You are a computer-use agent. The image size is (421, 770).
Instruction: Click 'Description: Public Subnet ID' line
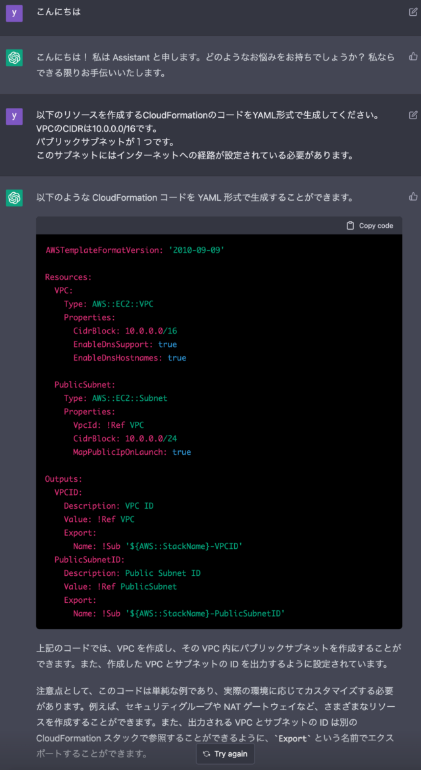tap(132, 573)
